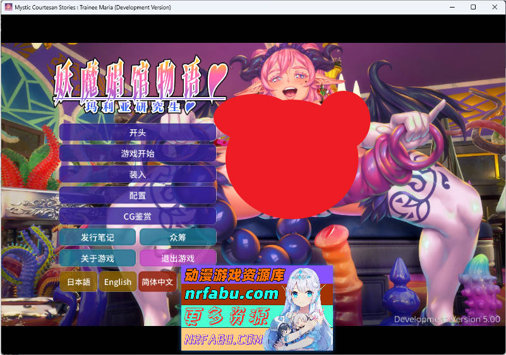This screenshot has width=506, height=355.
Task: Click the nrfabu.com link in banner
Action: (231, 293)
